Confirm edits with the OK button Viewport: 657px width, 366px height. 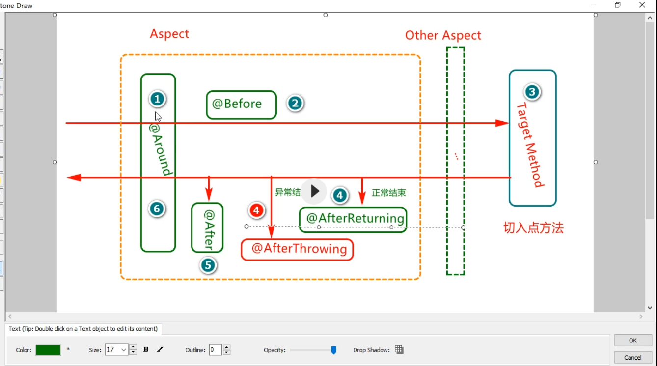[633, 340]
